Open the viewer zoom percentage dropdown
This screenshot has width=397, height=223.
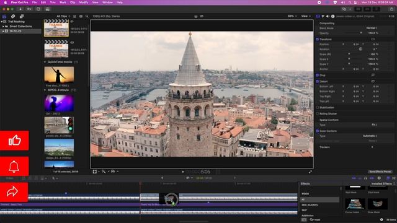coord(292,16)
